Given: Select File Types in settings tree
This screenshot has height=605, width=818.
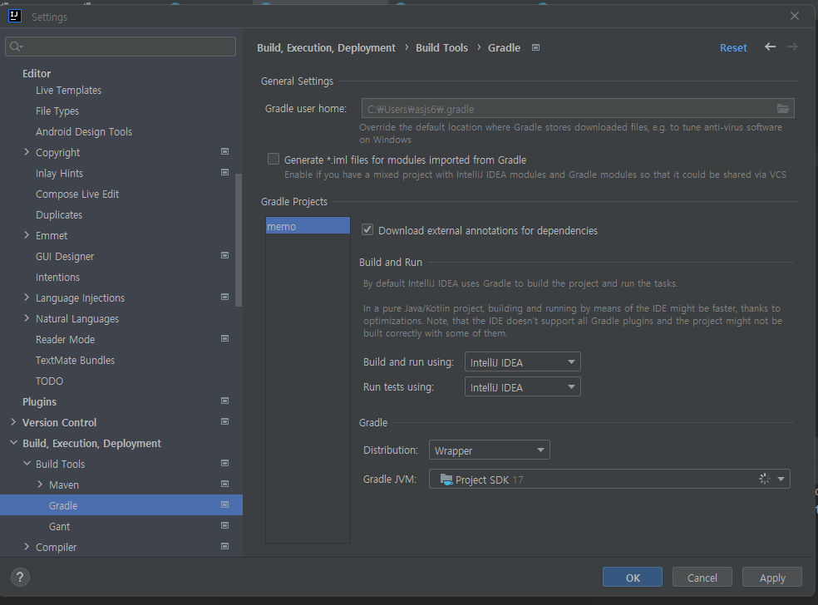Looking at the screenshot, I should (x=57, y=111).
